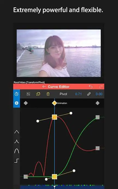Screen dimensions: 118x189
Task: Redo the curve edit
Action: click(x=101, y=86)
